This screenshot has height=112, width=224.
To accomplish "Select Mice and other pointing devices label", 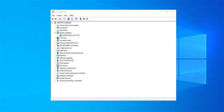I will (x=71, y=53).
